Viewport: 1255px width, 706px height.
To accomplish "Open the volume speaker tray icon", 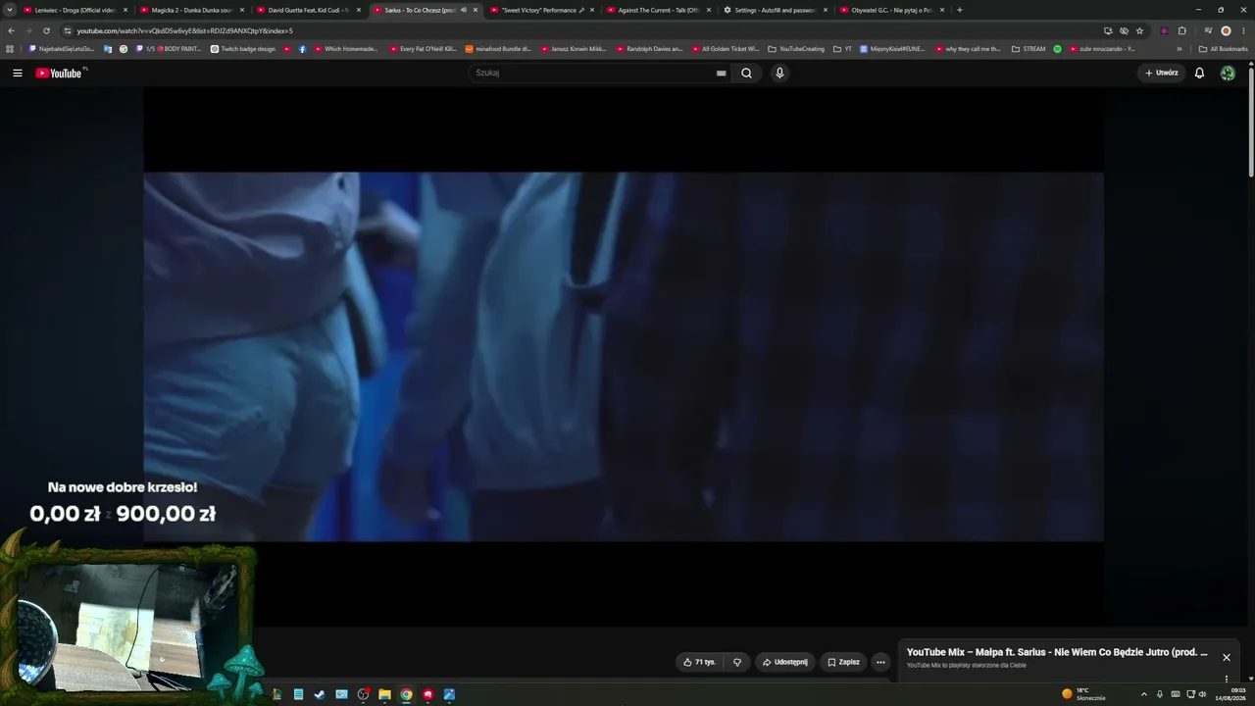I will [1202, 694].
